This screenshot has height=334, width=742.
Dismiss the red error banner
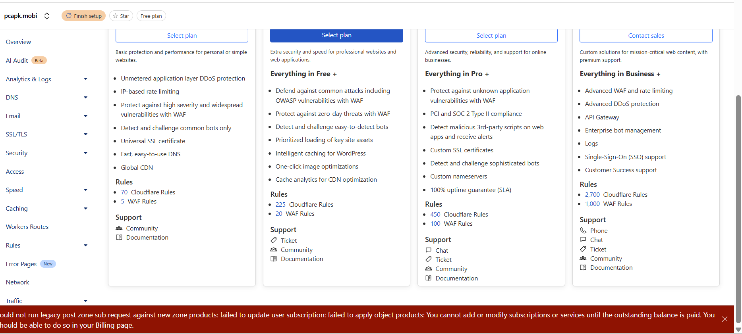point(725,319)
